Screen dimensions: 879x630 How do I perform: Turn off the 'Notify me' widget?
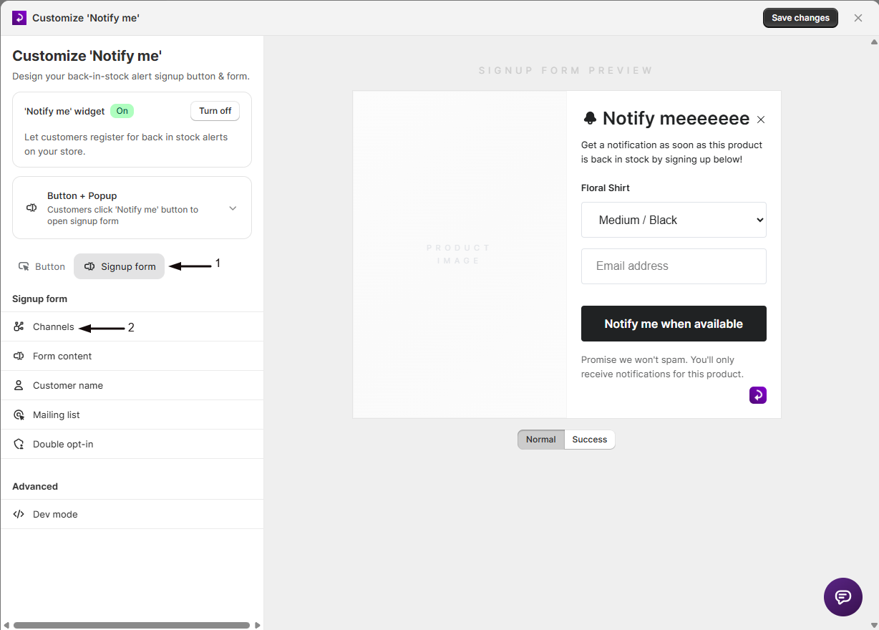tap(215, 111)
